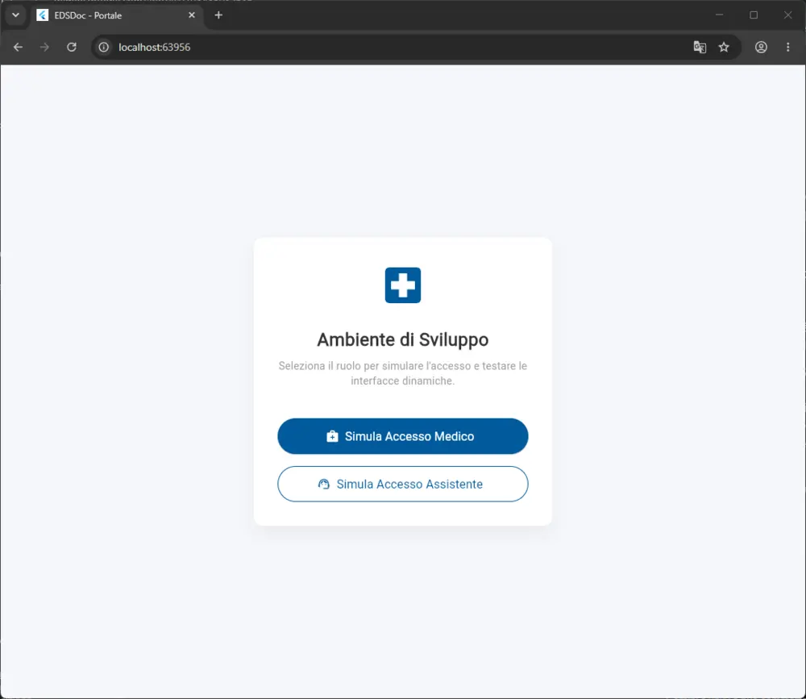
Task: Reload the page with the refresh icon
Action: 72,48
